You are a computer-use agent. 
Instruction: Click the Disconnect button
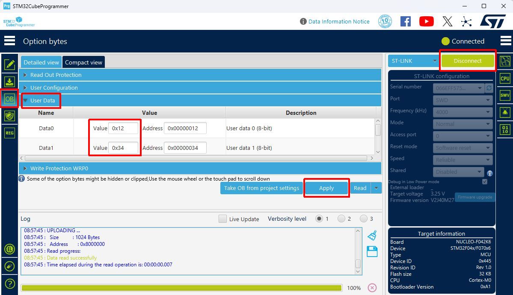pos(468,61)
